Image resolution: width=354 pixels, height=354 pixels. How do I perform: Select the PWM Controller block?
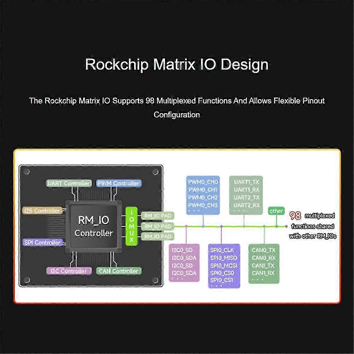tap(119, 183)
